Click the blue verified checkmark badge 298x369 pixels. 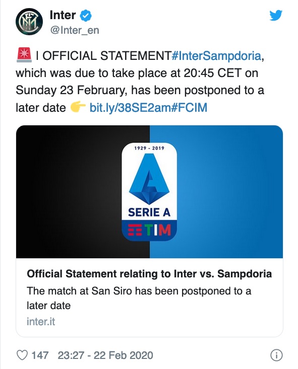click(86, 16)
